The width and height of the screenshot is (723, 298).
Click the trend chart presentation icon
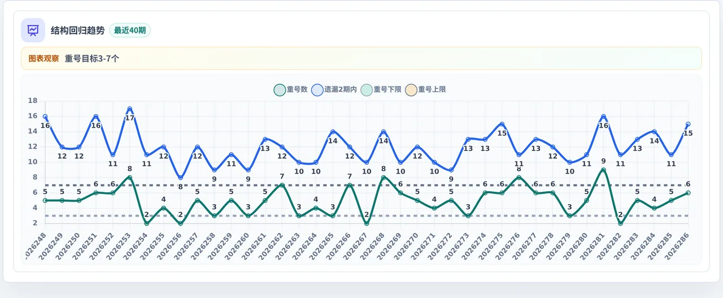click(x=33, y=31)
